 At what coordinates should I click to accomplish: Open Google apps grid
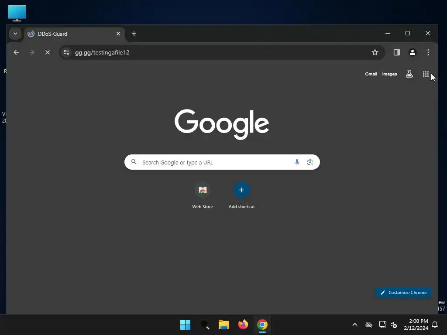click(426, 74)
